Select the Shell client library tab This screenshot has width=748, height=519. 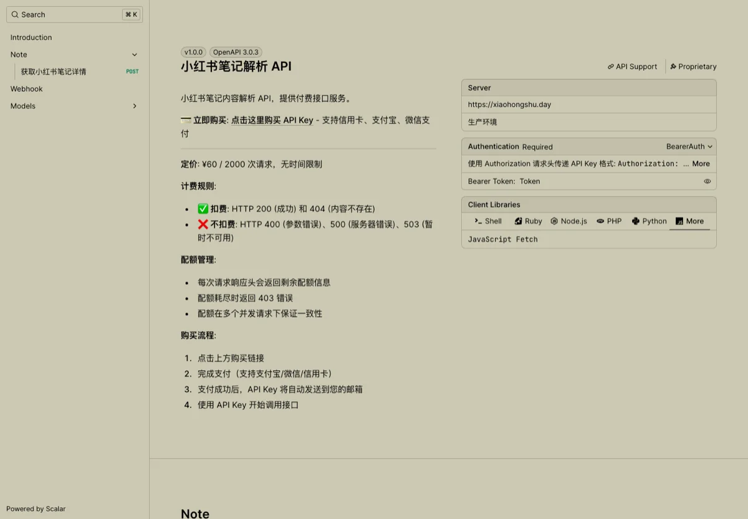[x=488, y=221]
